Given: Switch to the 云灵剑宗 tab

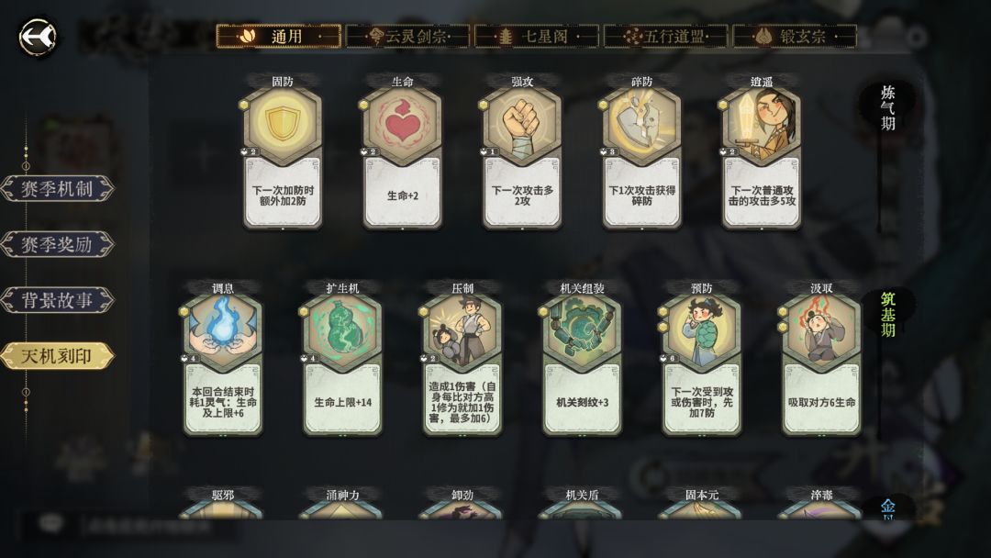Looking at the screenshot, I should coord(408,37).
